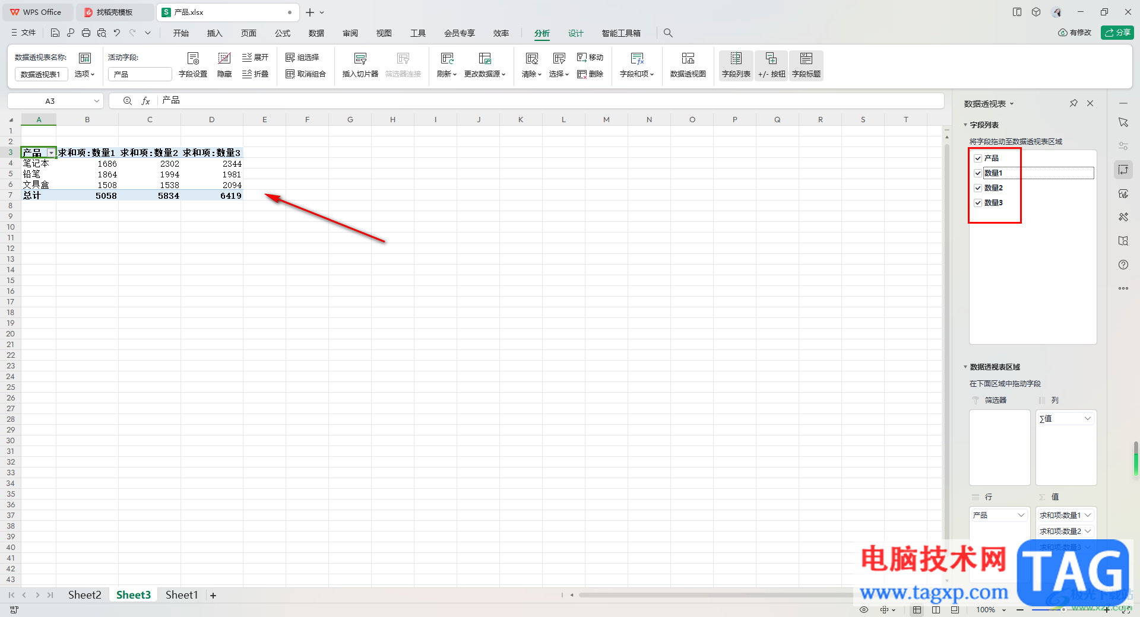Uncheck the 数量1 field checkbox
The width and height of the screenshot is (1140, 617).
[x=978, y=173]
